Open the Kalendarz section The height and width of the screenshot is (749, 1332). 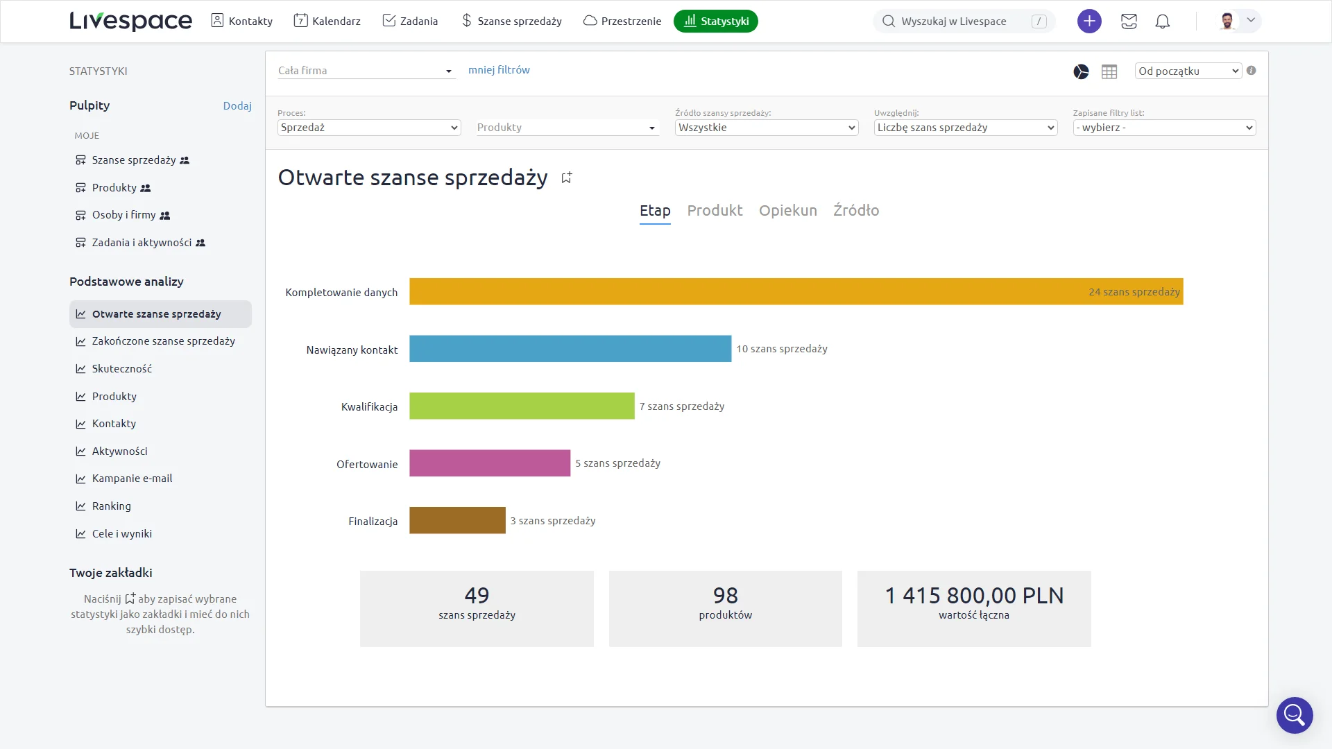click(327, 21)
